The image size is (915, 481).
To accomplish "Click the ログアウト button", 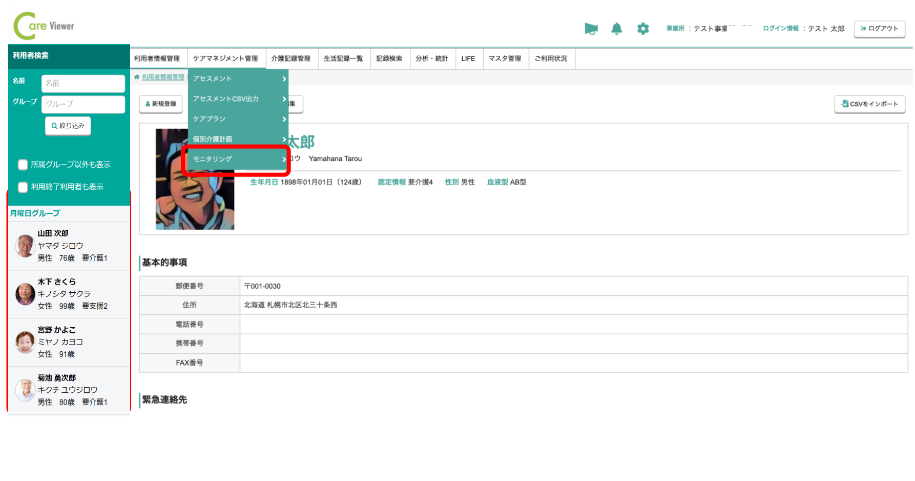I will (879, 29).
